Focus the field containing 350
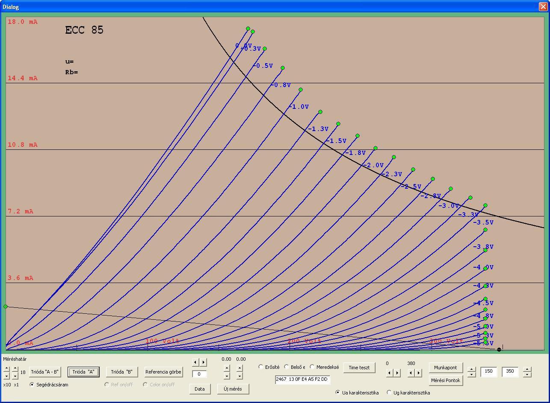This screenshot has width=550, height=403. [511, 372]
